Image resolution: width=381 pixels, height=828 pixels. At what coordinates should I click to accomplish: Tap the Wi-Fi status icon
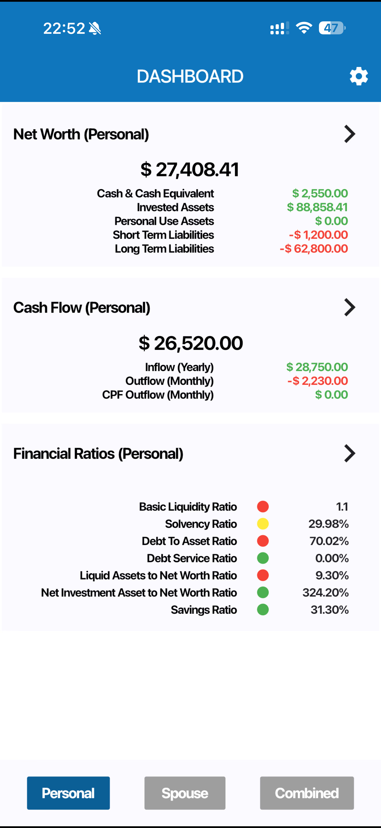pos(304,28)
